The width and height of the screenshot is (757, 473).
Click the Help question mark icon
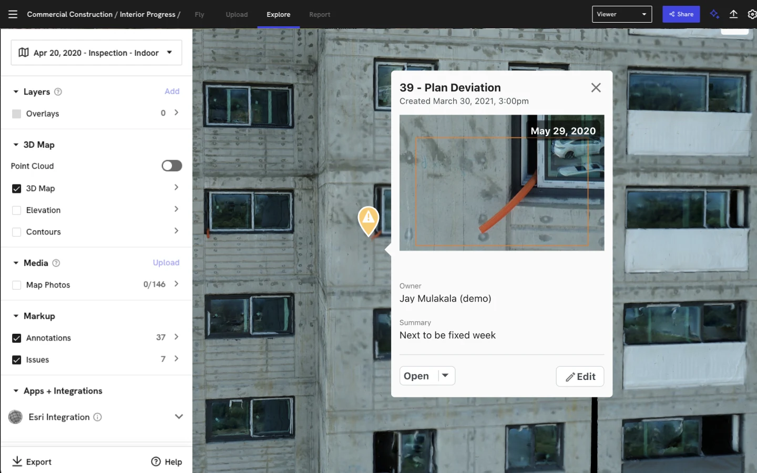[x=156, y=461]
